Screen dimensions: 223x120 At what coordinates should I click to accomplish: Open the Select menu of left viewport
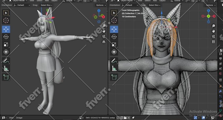pyautogui.click(x=39, y=1)
